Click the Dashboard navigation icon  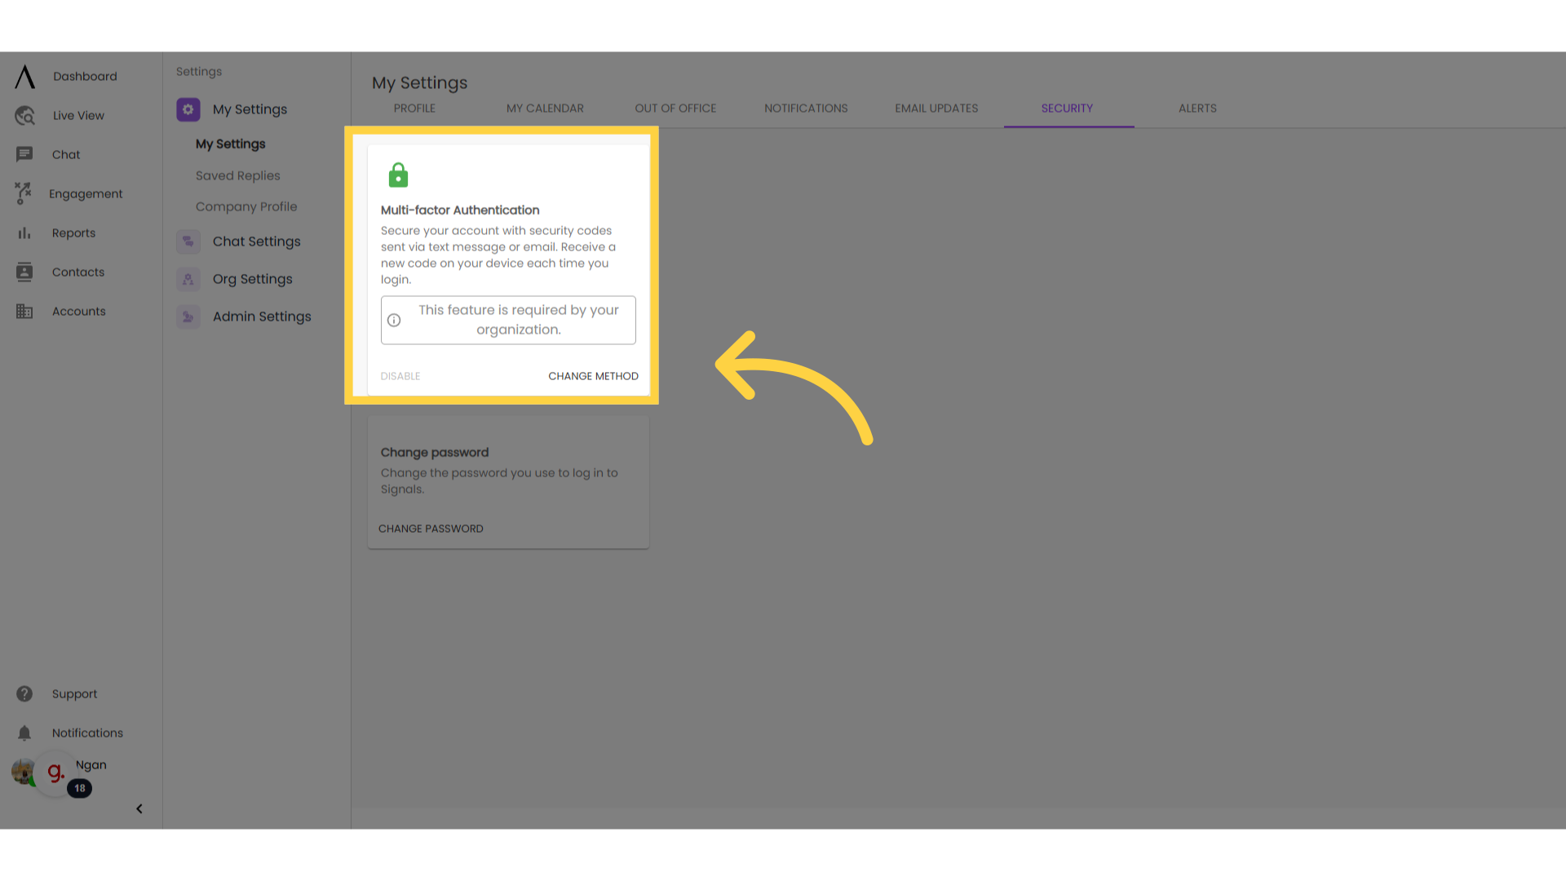click(x=24, y=75)
